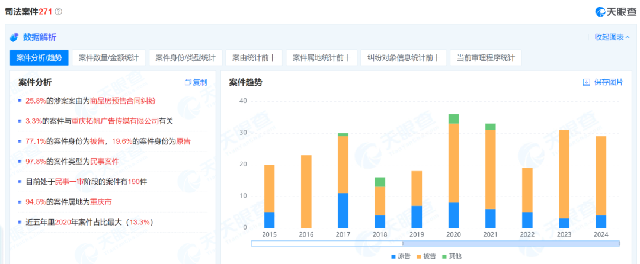The image size is (640, 264).
Task: Click the 数据解析 blue drop icon
Action: point(14,37)
